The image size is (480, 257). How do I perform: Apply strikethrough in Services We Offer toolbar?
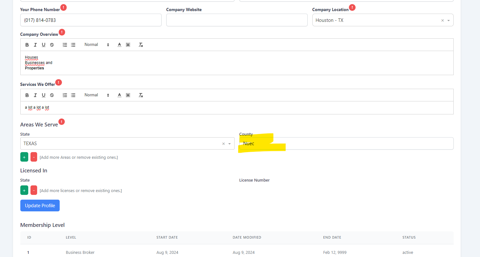[52, 95]
